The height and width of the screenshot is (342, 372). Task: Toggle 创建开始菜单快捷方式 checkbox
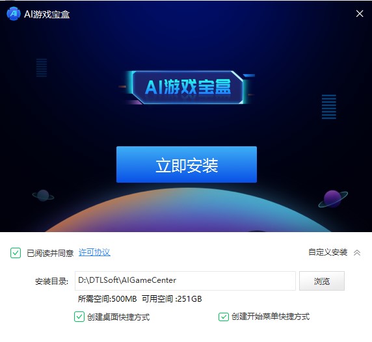pyautogui.click(x=223, y=317)
